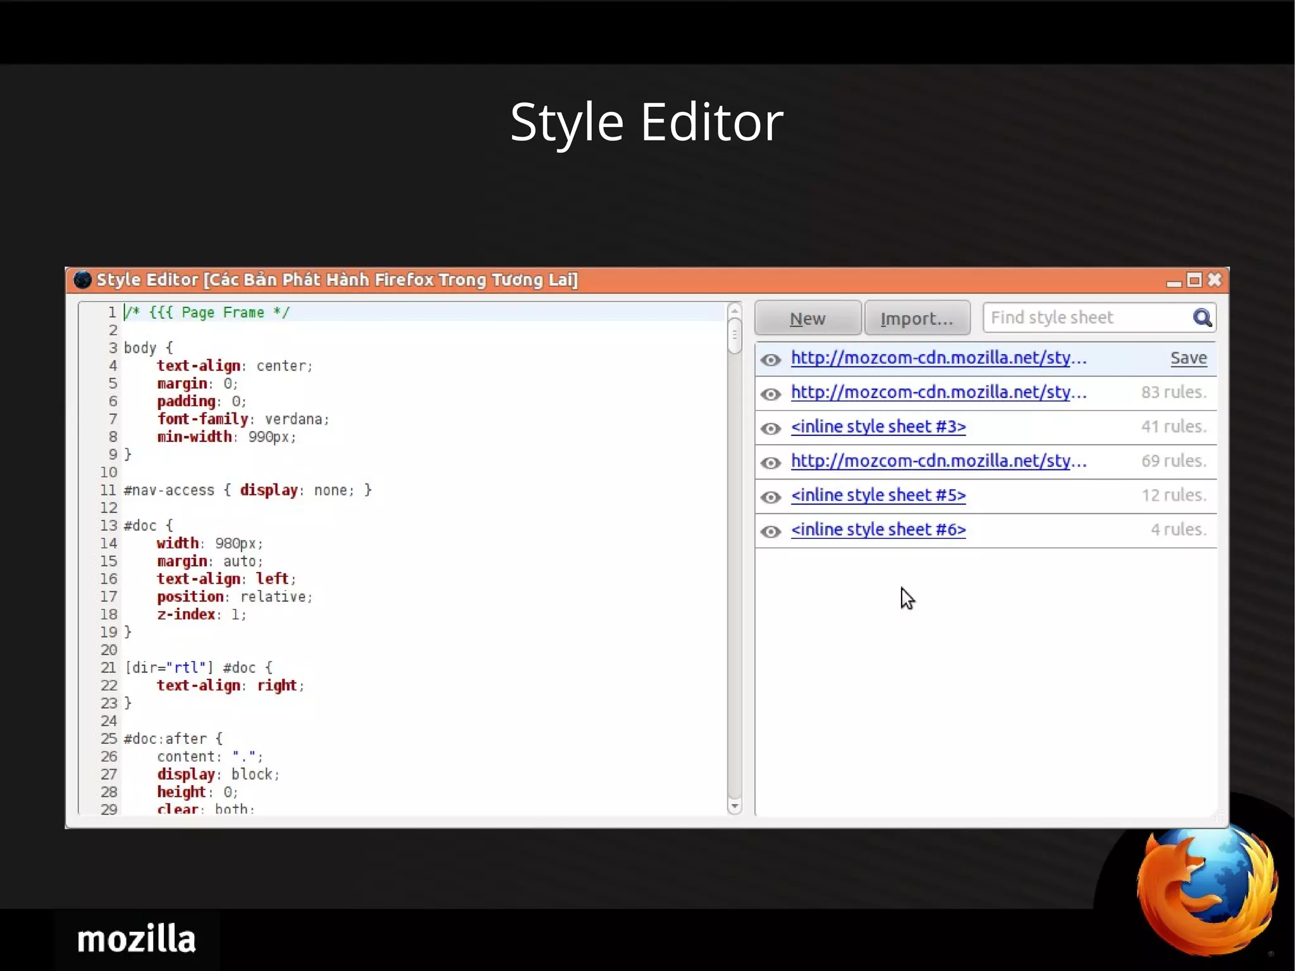Toggle the eye icon of the 83 rules sheet

pos(770,394)
